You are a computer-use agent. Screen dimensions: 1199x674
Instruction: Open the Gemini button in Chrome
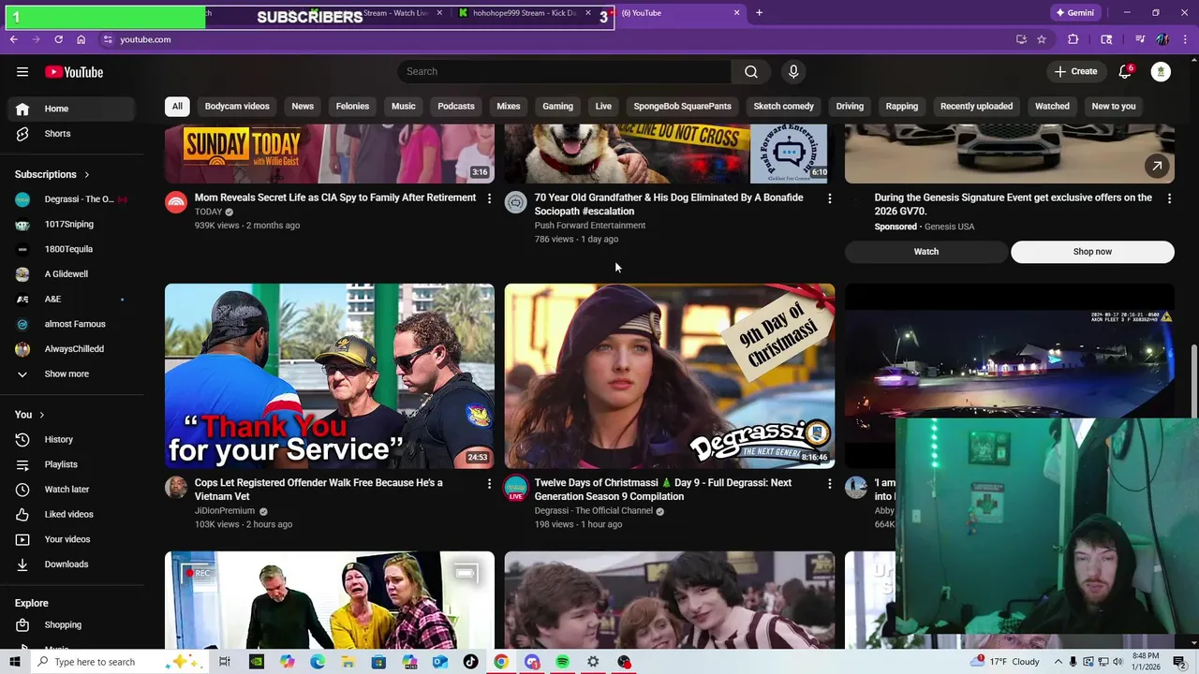[x=1074, y=13]
